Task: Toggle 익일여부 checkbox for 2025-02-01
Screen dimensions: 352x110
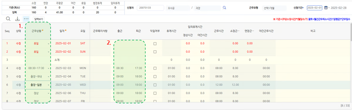Action: [x=155, y=43]
